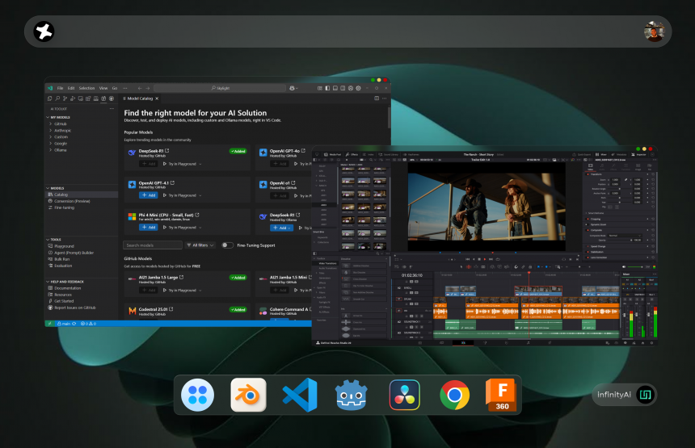
Task: Jump to first frame in DaVinci viewer transport
Action: (x=468, y=259)
